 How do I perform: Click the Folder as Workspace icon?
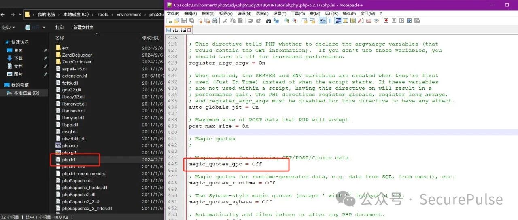[x=369, y=21]
